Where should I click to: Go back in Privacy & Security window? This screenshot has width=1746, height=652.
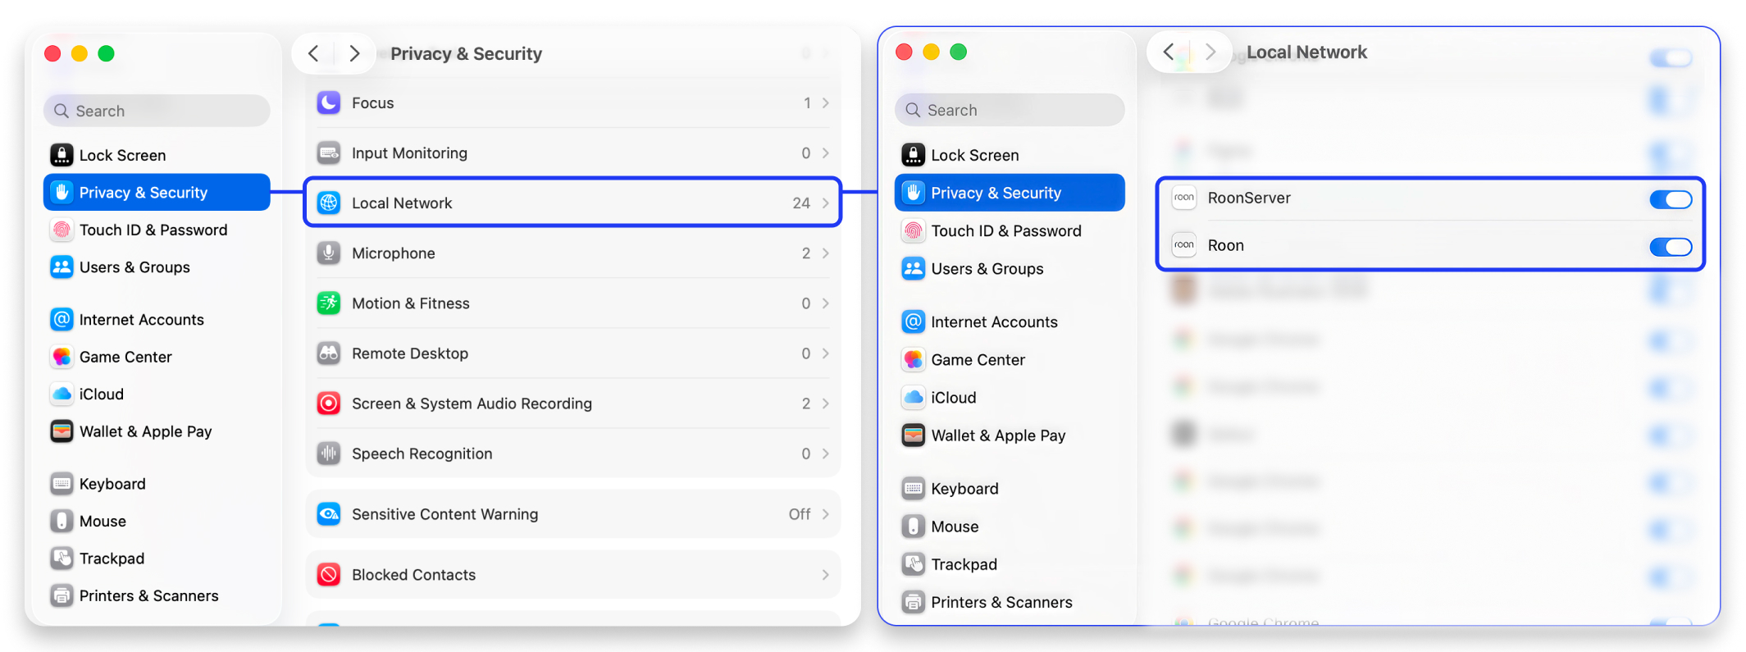point(313,53)
